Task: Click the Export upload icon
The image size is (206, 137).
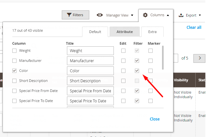Action: [181, 15]
